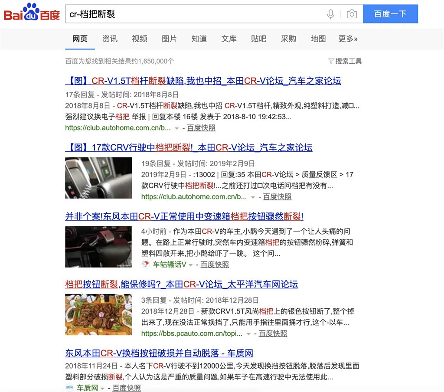Expand dropdown arrow after second autohome URL

click(x=253, y=197)
